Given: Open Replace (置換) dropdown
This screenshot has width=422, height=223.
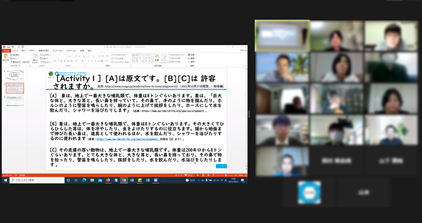Looking at the screenshot, I should click(192, 58).
